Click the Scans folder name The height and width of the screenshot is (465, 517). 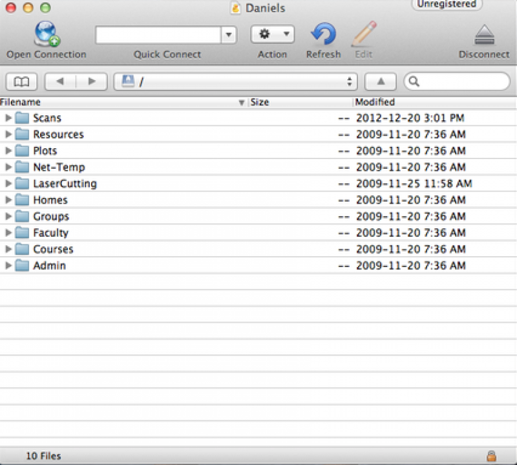(x=47, y=118)
